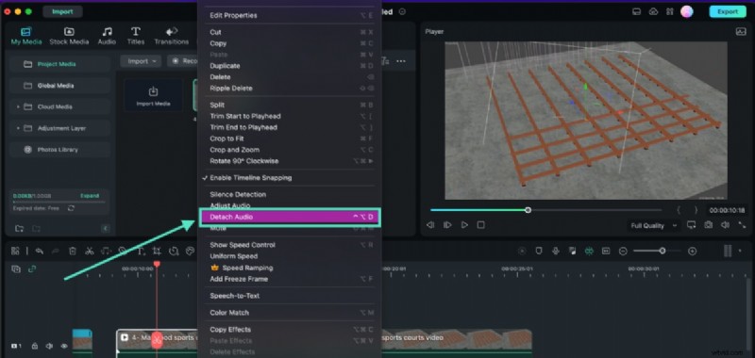Select Speech-to-Text menu item
755x358 pixels.
(290, 296)
